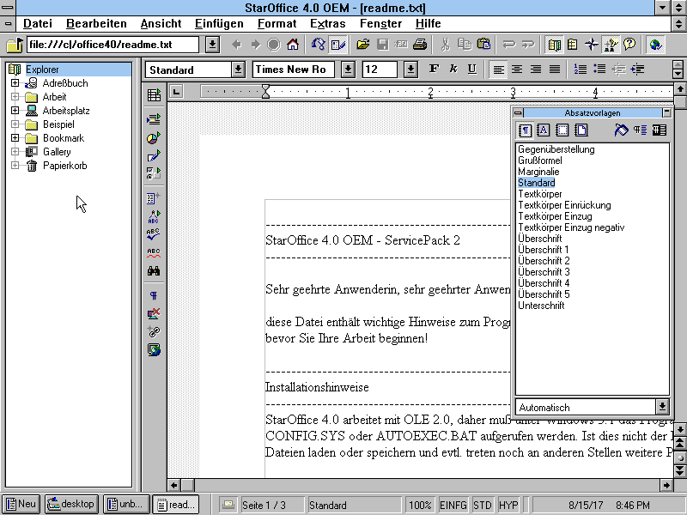Click the STD selection mode field in status bar

pyautogui.click(x=483, y=505)
